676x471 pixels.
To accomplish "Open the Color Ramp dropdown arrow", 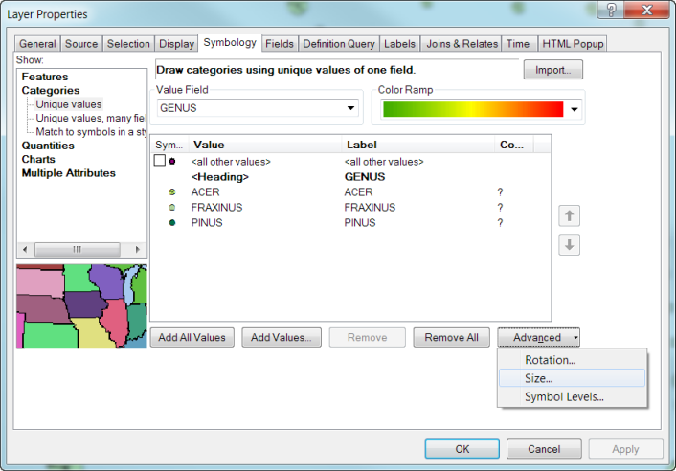I will (574, 109).
